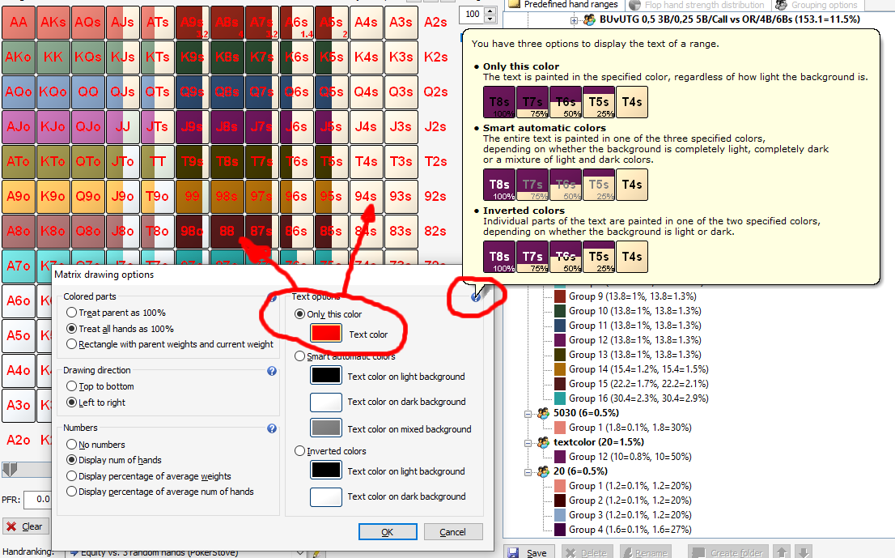The width and height of the screenshot is (895, 558).
Task: Set drawing direction to Left to right
Action: (95, 403)
